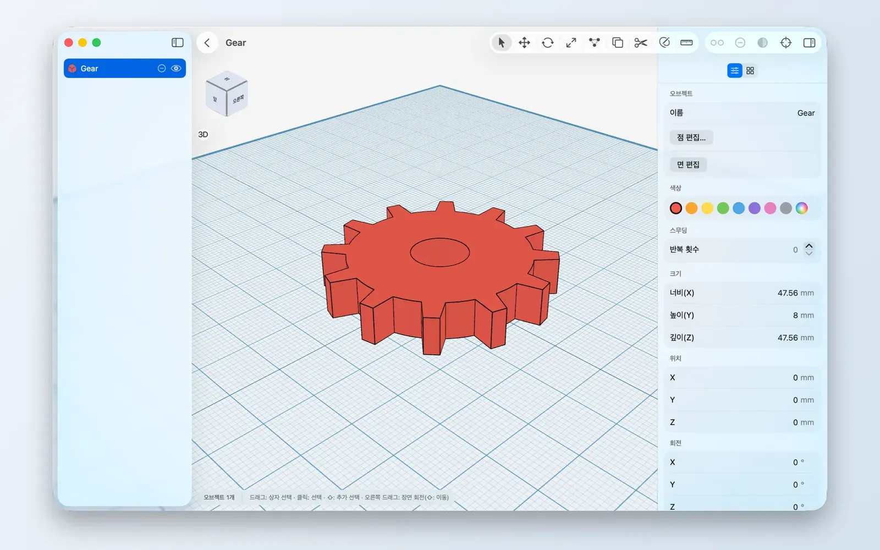This screenshot has height=550, width=880.
Task: Pick the purple color swatch
Action: click(x=755, y=208)
